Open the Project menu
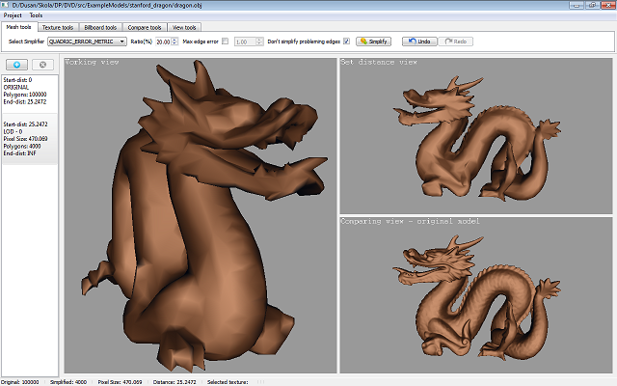Image resolution: width=617 pixels, height=386 pixels. coord(13,15)
